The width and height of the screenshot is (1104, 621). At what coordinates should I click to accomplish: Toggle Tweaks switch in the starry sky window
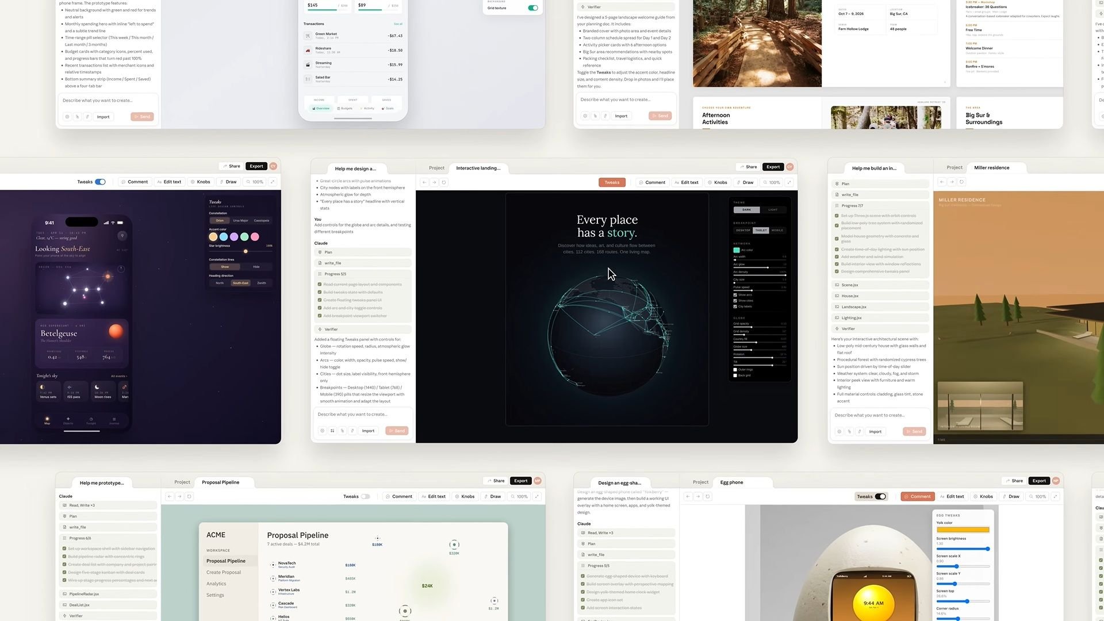pyautogui.click(x=100, y=182)
